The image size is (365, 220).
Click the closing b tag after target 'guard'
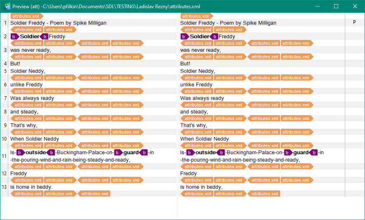[x=313, y=153]
